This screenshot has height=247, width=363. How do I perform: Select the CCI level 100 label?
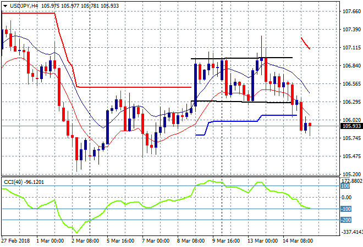click(345, 186)
